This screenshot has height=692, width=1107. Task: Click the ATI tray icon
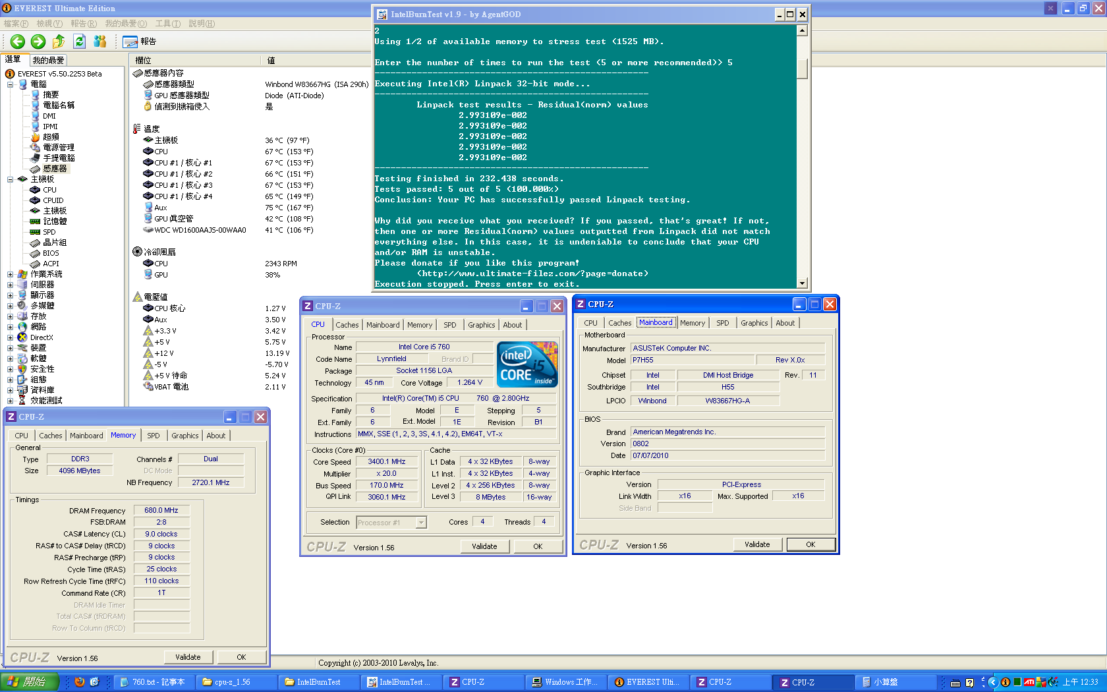pos(1029,683)
